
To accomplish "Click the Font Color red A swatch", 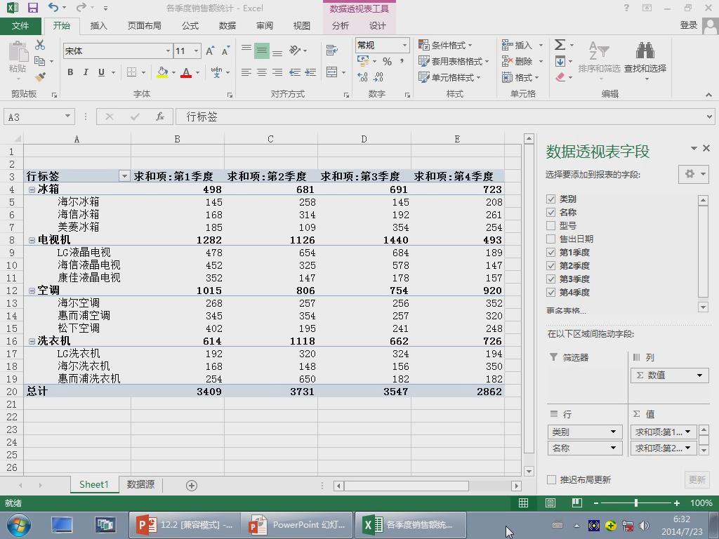I will 185,72.
